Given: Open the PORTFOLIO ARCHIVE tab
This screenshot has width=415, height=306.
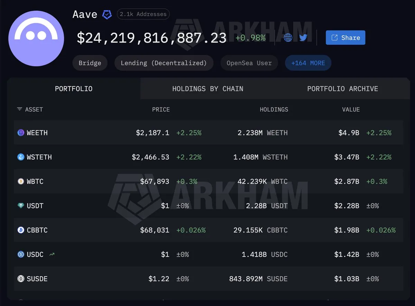Looking at the screenshot, I should point(342,89).
